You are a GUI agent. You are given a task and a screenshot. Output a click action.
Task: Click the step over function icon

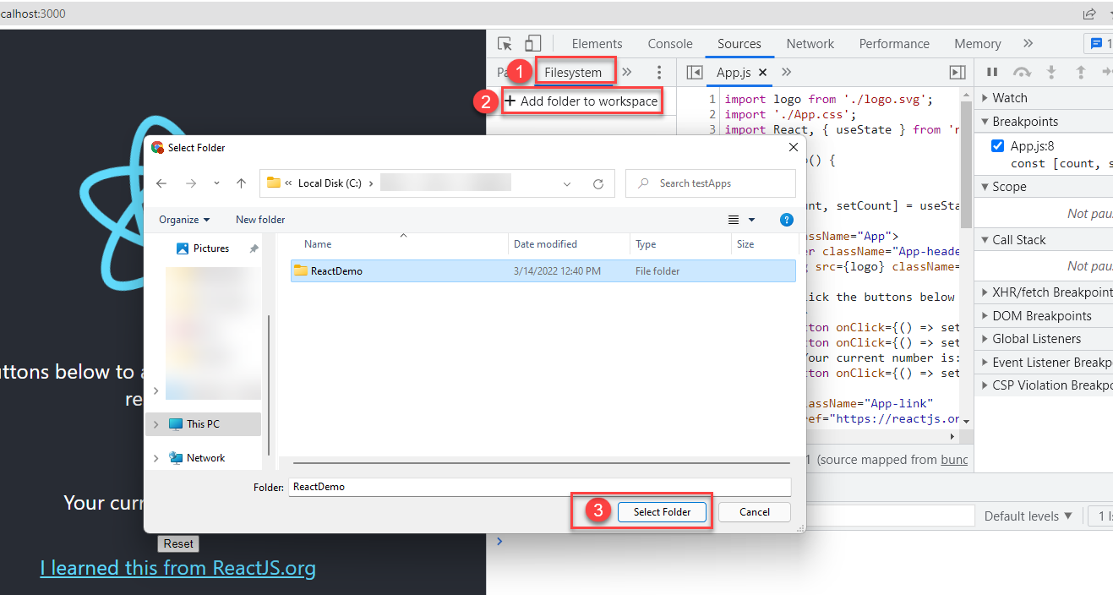click(x=1022, y=73)
